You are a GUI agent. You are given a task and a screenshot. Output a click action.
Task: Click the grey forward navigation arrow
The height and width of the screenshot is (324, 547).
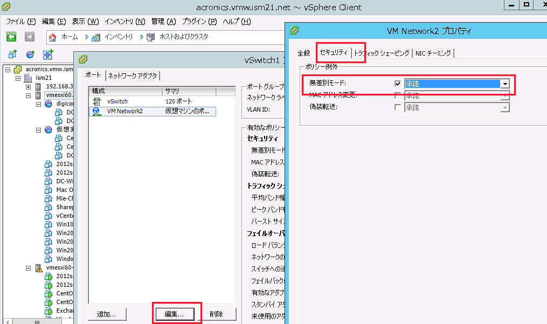(x=30, y=37)
